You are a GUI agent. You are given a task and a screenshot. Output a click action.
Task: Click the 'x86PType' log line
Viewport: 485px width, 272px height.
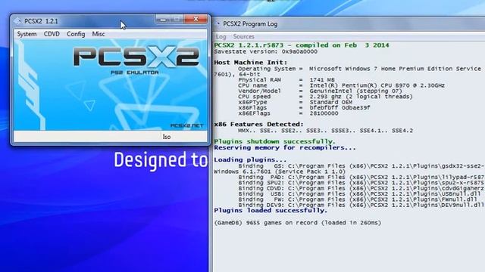click(x=295, y=102)
